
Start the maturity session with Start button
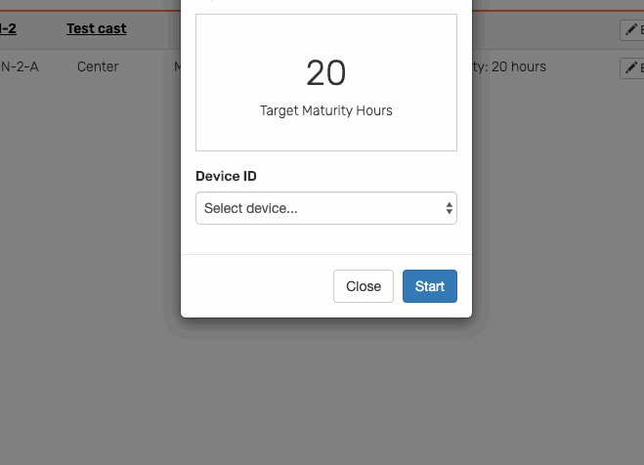point(430,286)
